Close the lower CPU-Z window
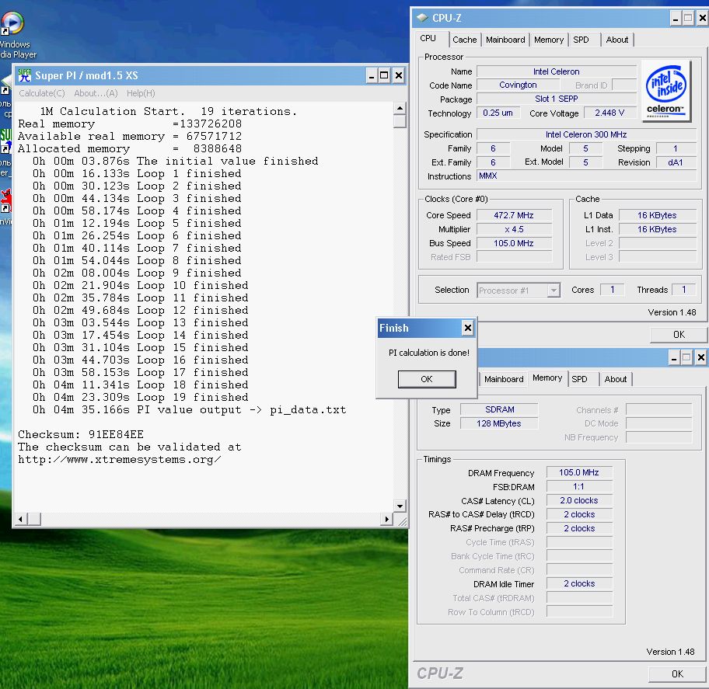Image resolution: width=709 pixels, height=689 pixels. (701, 358)
